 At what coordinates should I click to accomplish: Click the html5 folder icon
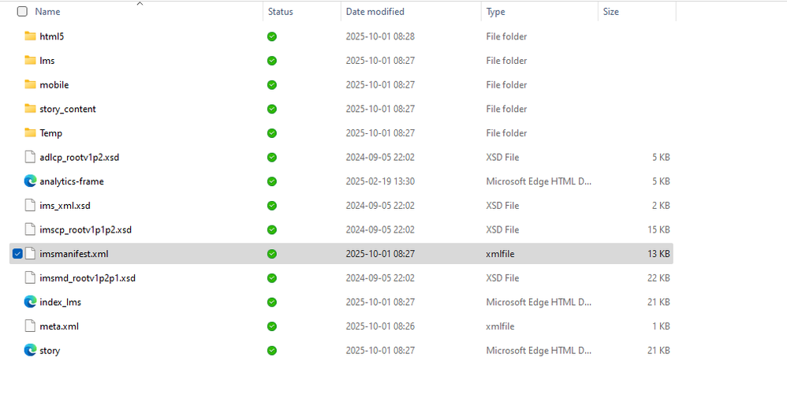(31, 36)
